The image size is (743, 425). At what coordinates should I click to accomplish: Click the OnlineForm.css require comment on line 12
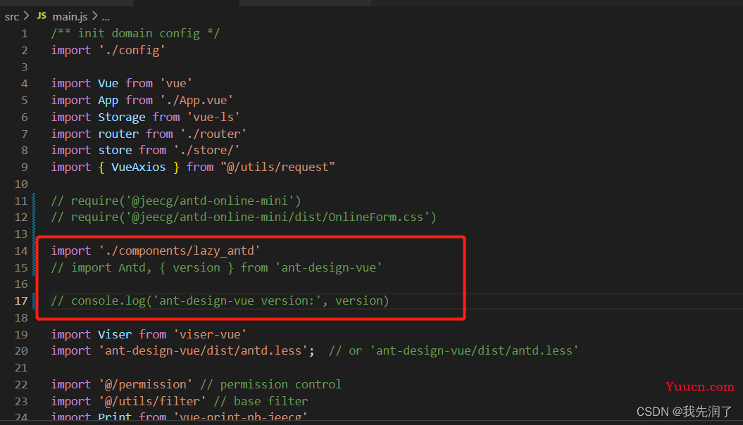[244, 217]
